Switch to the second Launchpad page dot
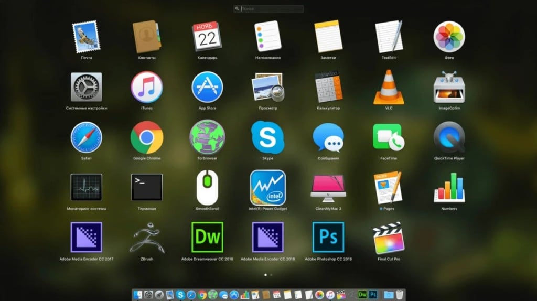Screen dimensions: 537x301 [271, 275]
